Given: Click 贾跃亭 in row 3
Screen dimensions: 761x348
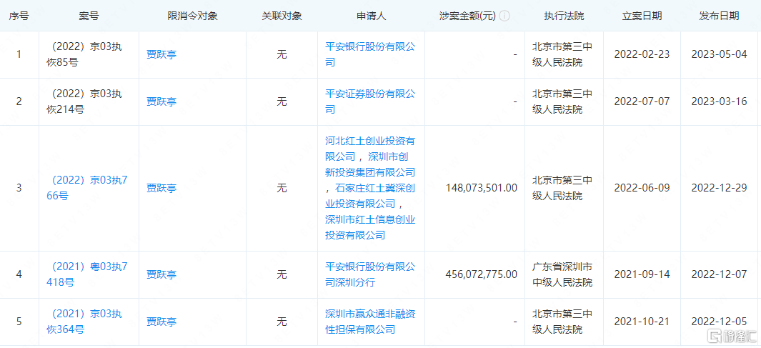Looking at the screenshot, I should (x=161, y=188).
